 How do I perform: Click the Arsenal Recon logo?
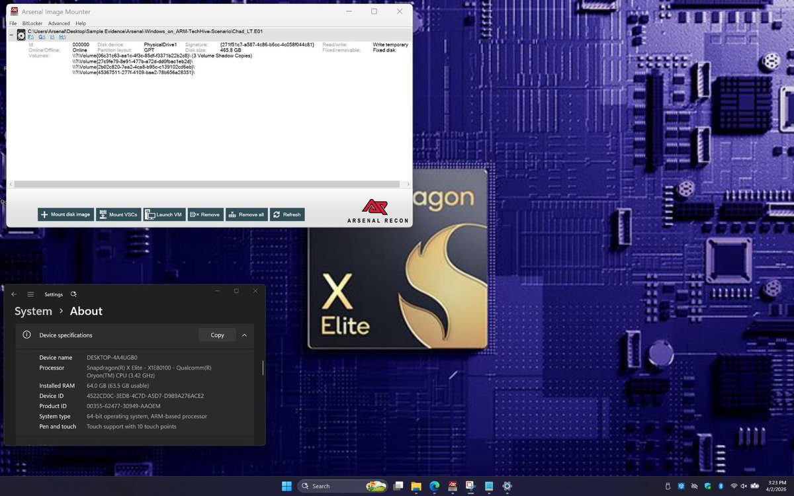(x=379, y=212)
